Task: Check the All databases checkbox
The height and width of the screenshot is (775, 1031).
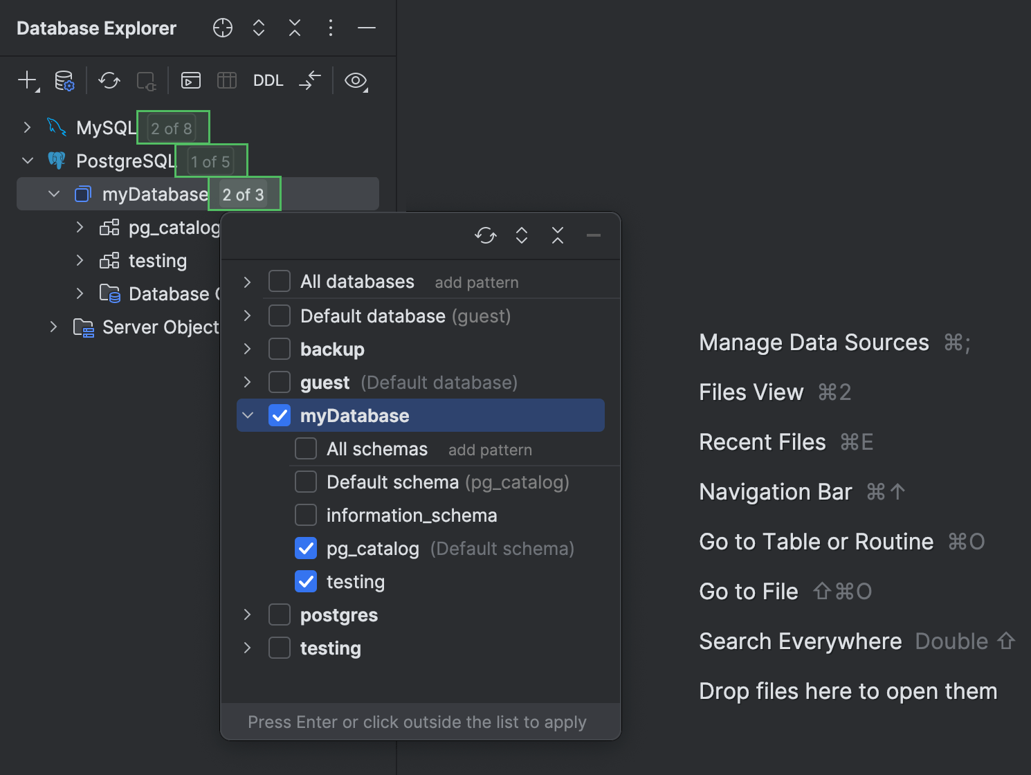Action: pos(279,281)
